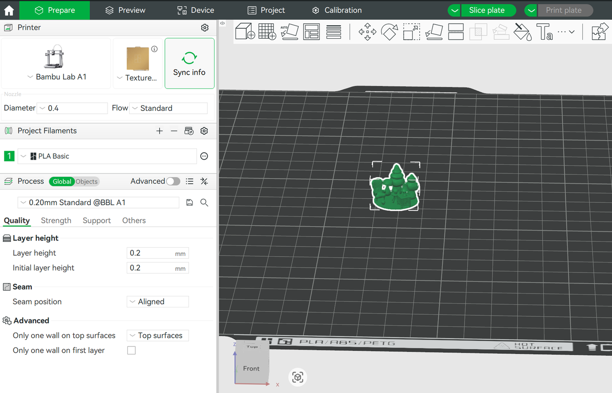Click the Print plate button

pos(565,11)
